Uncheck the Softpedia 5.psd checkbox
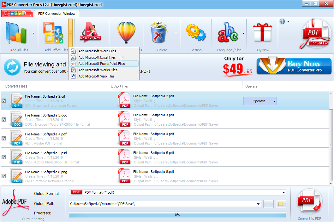Image resolution: width=334 pixels, height=222 pixels. click(3, 157)
